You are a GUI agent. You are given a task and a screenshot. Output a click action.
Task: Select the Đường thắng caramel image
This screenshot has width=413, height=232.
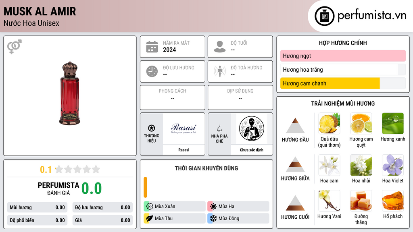(361, 201)
